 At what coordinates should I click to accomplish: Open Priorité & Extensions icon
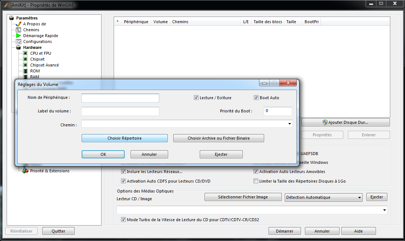point(25,171)
